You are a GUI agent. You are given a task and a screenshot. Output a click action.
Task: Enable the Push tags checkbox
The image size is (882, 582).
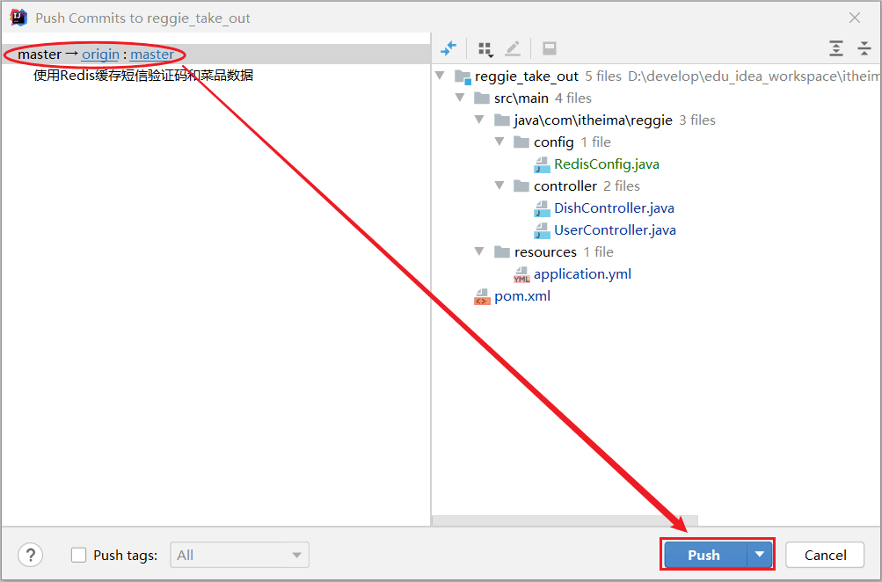79,555
